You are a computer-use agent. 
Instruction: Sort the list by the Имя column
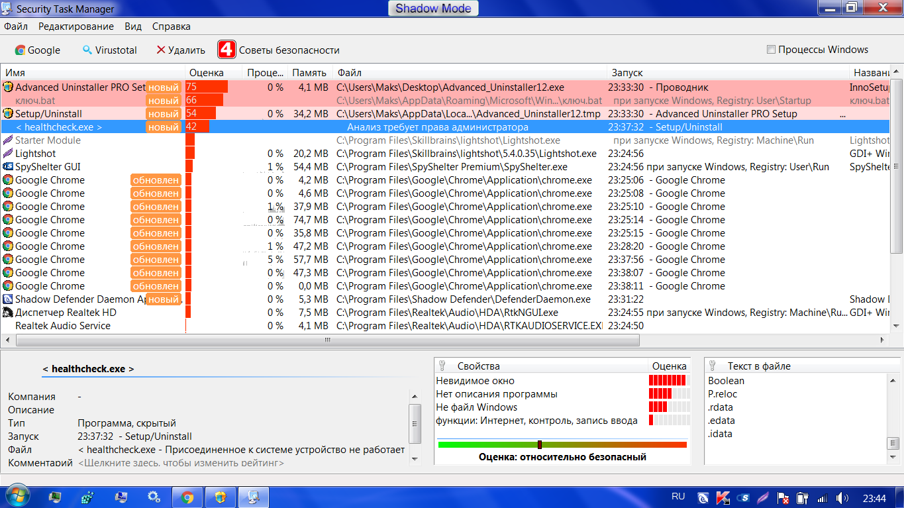pos(93,73)
